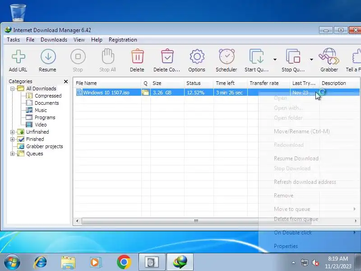Launch Internet Explorer from taskbar
Image resolution: width=361 pixels, height=271 pixels.
[40, 262]
